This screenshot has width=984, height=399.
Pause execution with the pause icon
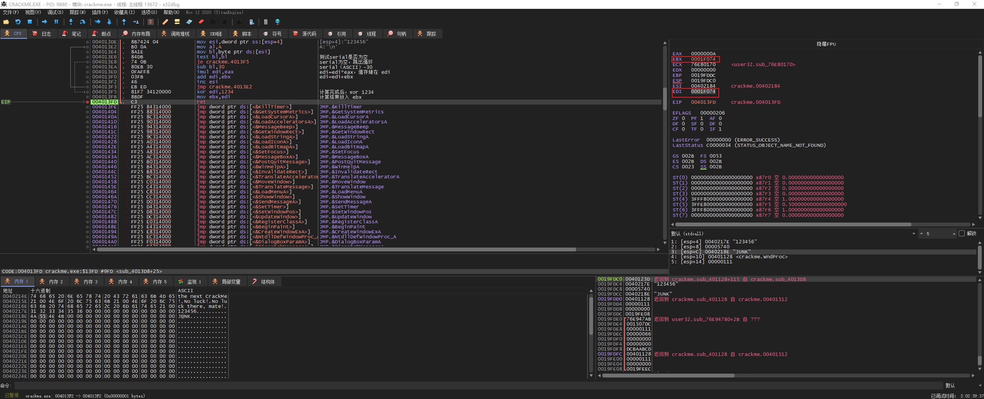coord(56,22)
